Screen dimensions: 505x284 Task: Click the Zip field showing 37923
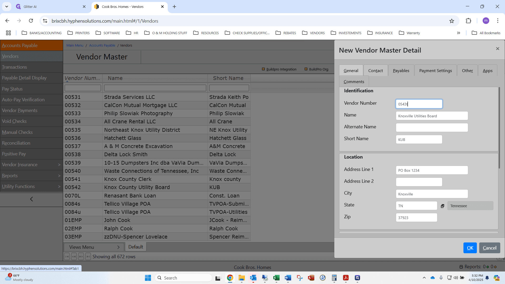[x=416, y=217]
